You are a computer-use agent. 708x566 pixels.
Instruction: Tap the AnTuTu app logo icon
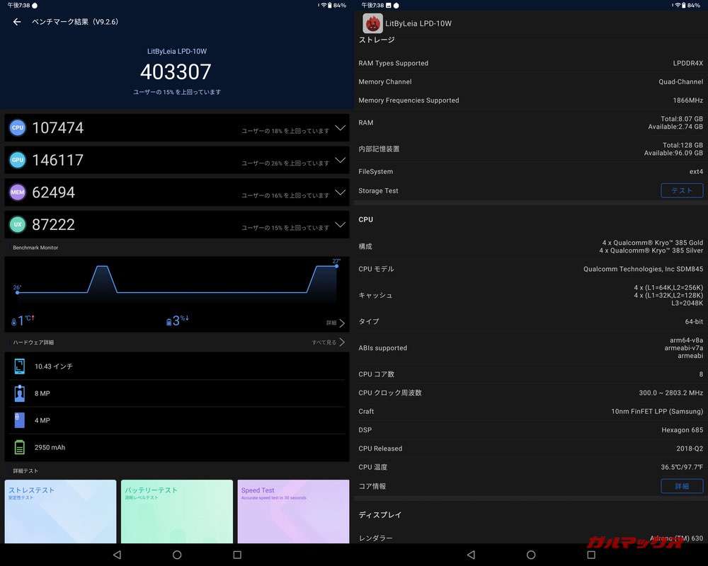tap(372, 23)
